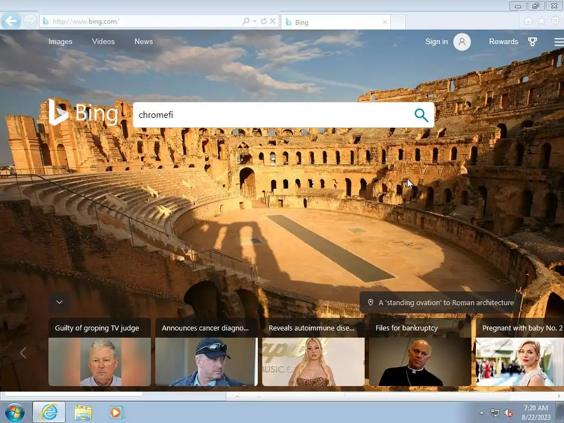Viewport: 564px width, 423px height.
Task: Open a new blank tab
Action: [x=398, y=22]
